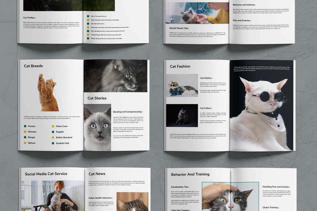Select the "Special Needs Cats :" subheading
This screenshot has width=317, height=211.
point(179,28)
